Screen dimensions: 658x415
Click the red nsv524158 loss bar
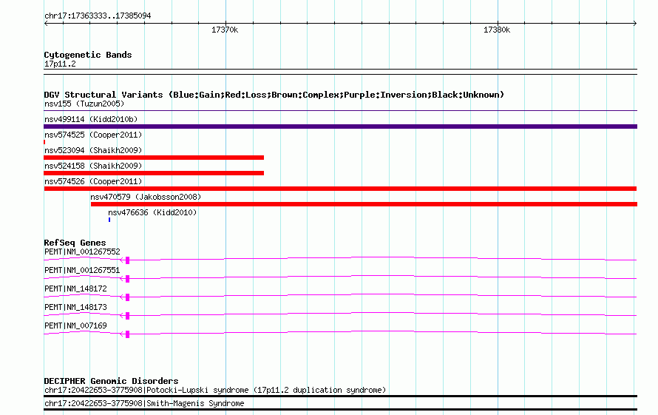[154, 173]
